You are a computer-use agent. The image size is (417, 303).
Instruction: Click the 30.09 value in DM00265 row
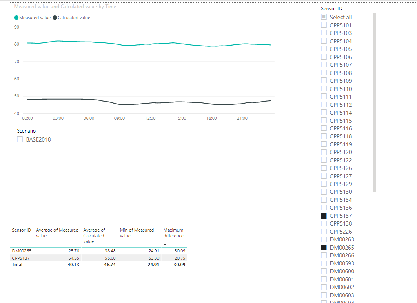tap(180, 251)
